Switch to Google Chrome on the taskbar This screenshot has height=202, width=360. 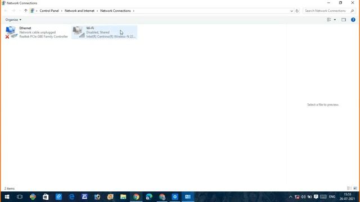(x=136, y=197)
